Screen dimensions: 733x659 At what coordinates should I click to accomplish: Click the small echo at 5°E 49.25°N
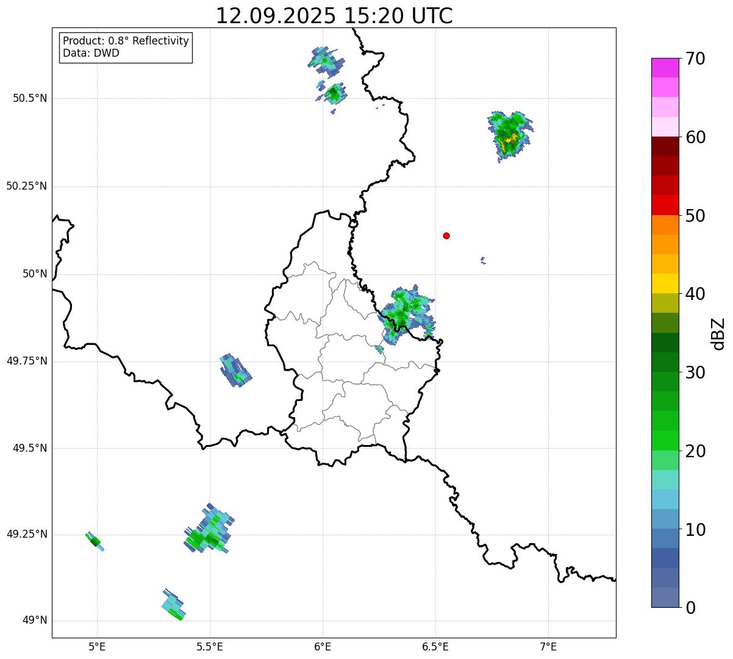click(x=95, y=541)
